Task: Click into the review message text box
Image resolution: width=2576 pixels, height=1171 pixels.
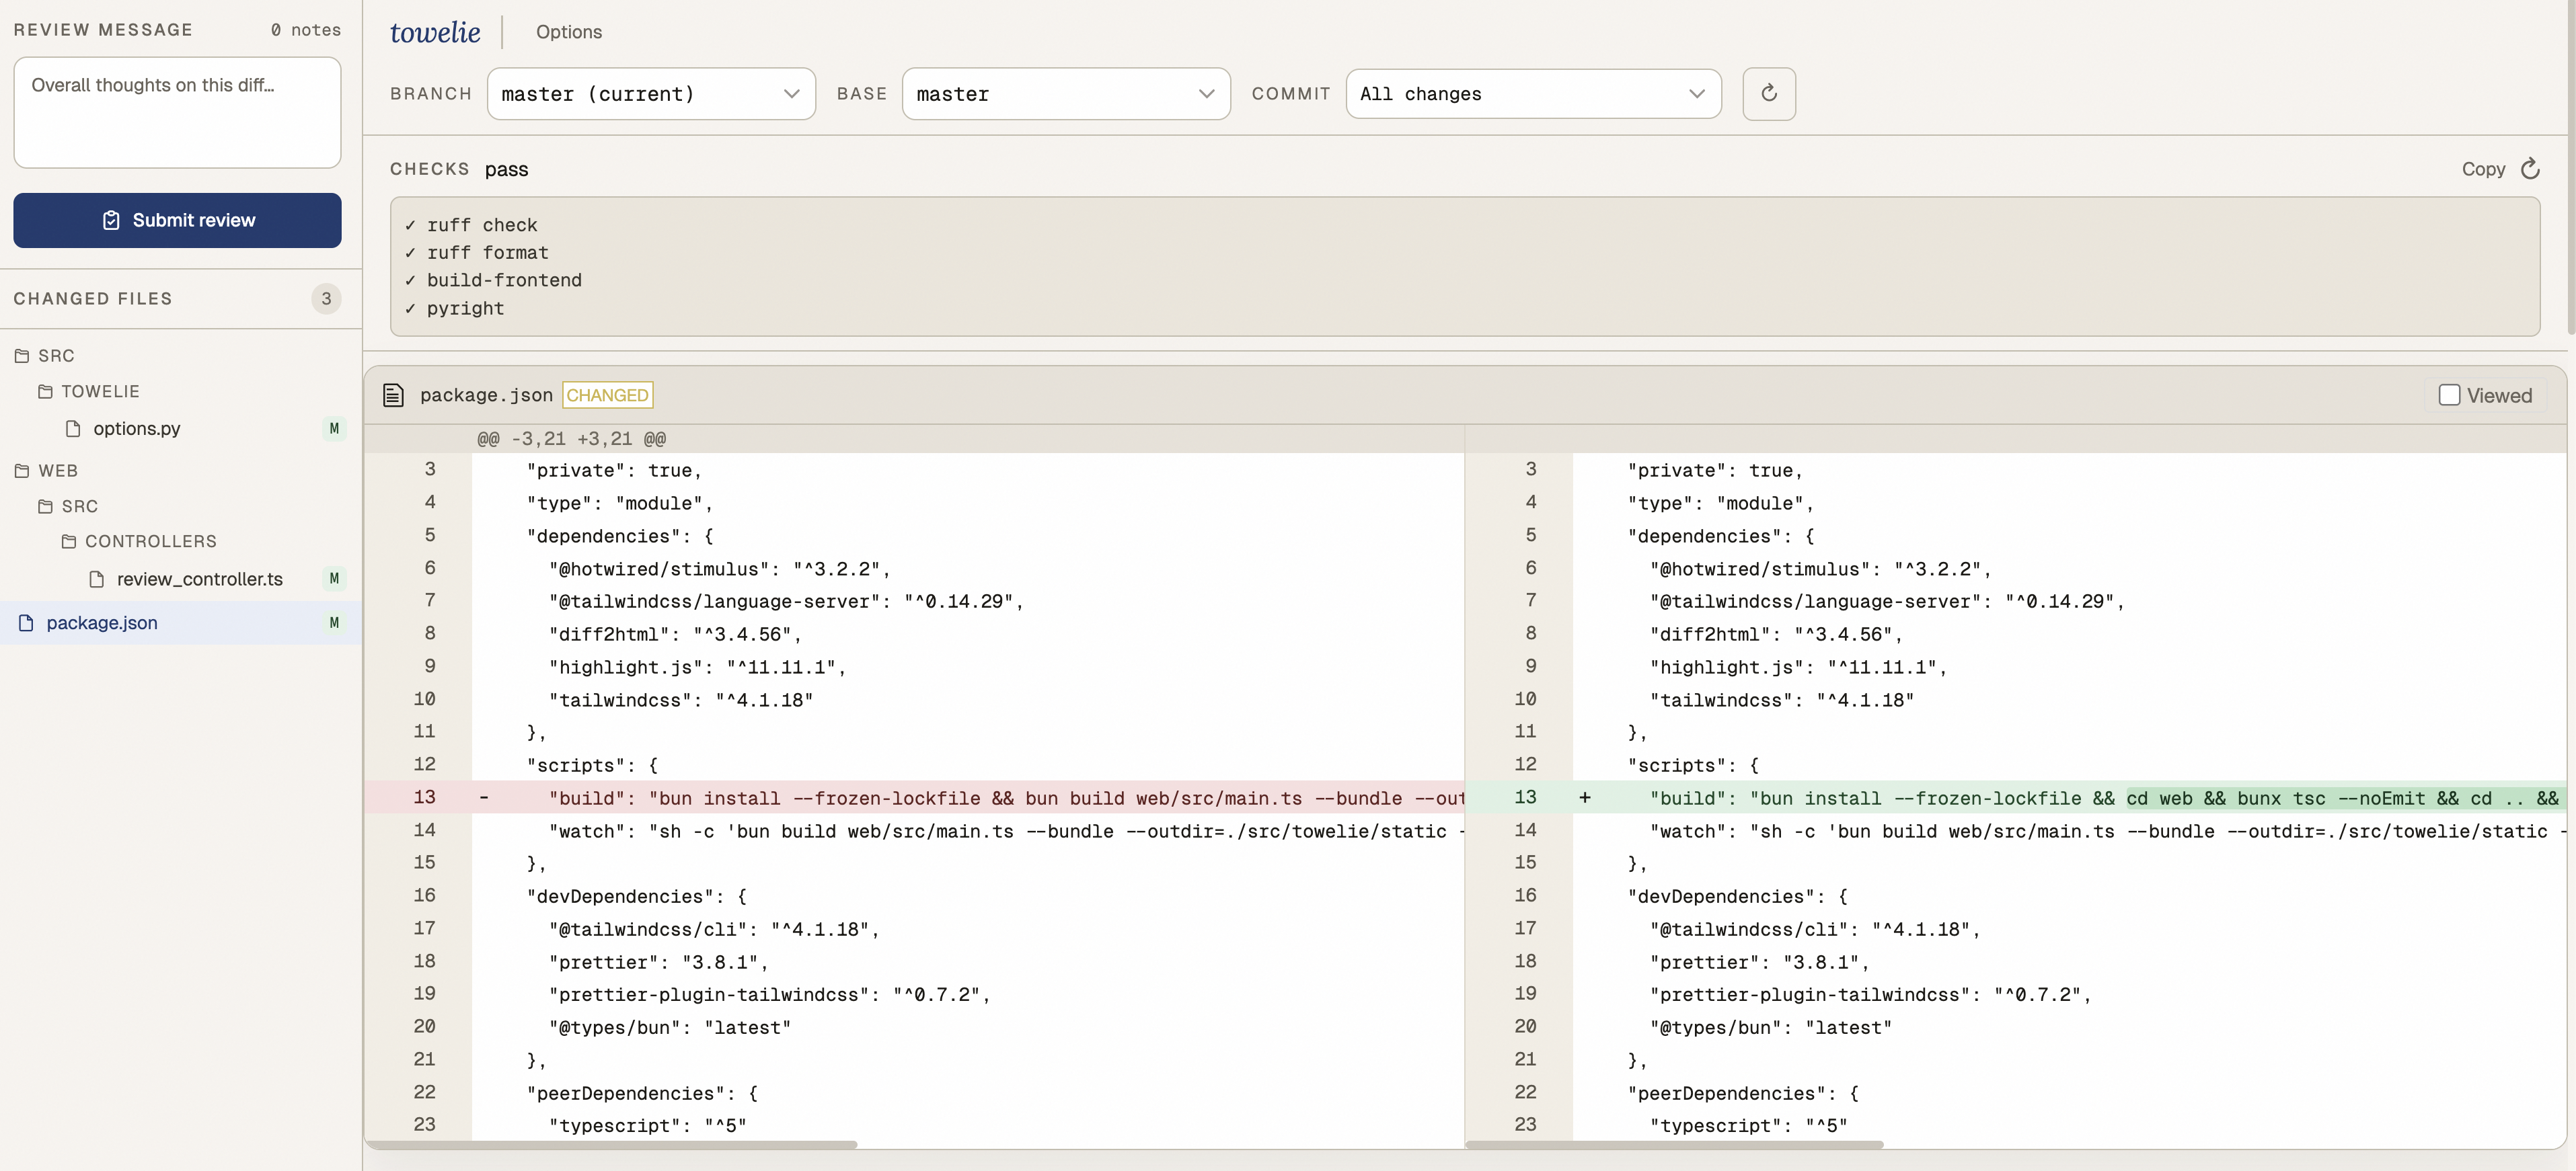Action: click(x=177, y=113)
